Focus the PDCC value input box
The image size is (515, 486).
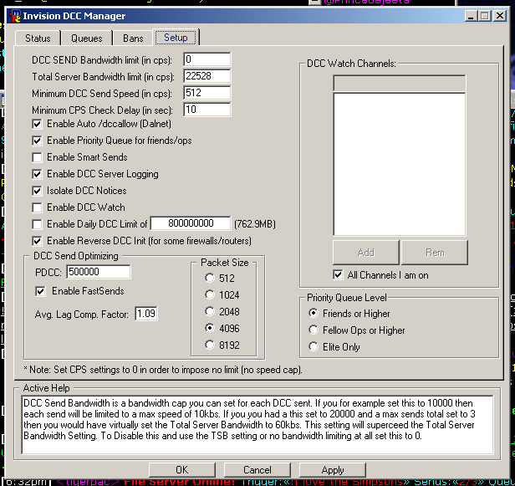pos(98,272)
